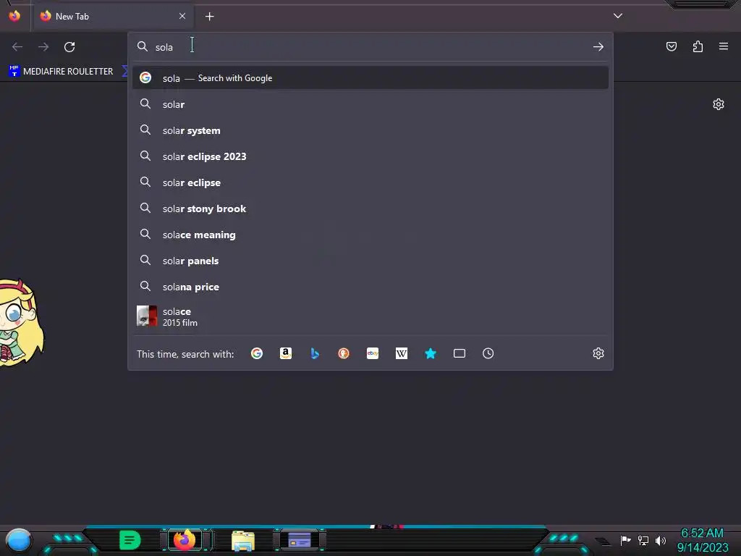Image resolution: width=741 pixels, height=556 pixels.
Task: Open Firefox View icon beside the tab strip
Action: coord(14,16)
